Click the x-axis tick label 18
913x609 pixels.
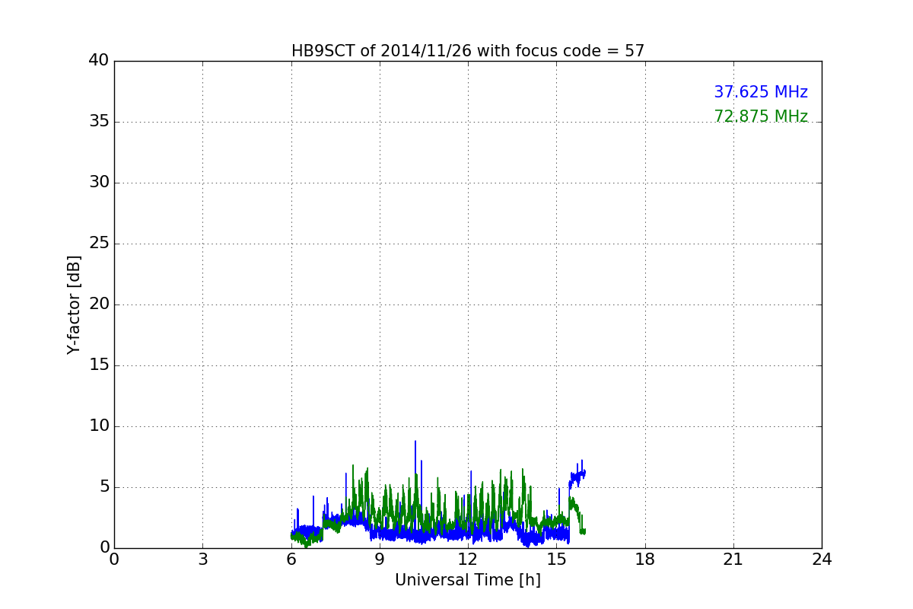click(645, 560)
